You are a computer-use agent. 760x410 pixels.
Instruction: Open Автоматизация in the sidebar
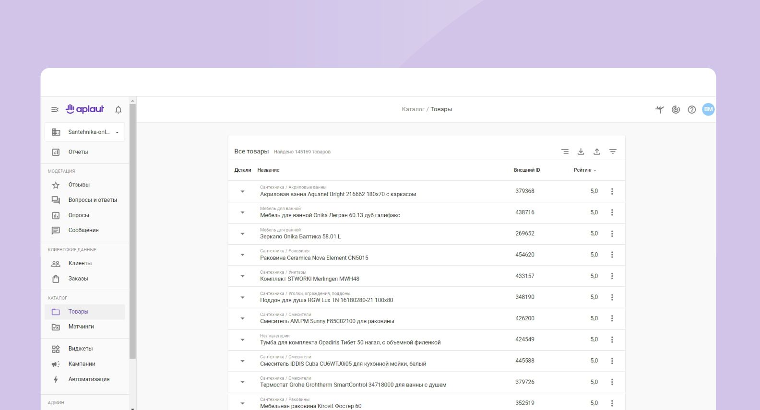coord(89,379)
